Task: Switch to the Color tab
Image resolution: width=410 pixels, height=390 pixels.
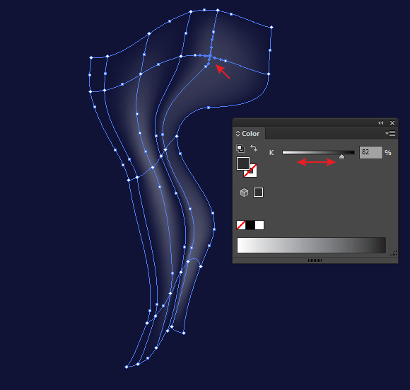Action: tap(249, 134)
